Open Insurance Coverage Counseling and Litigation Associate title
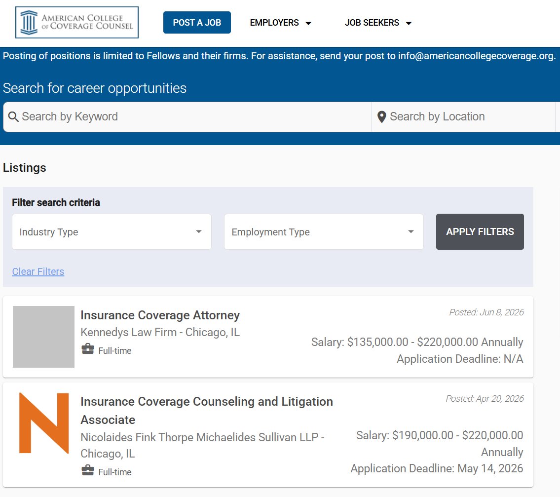The height and width of the screenshot is (497, 560). point(207,411)
